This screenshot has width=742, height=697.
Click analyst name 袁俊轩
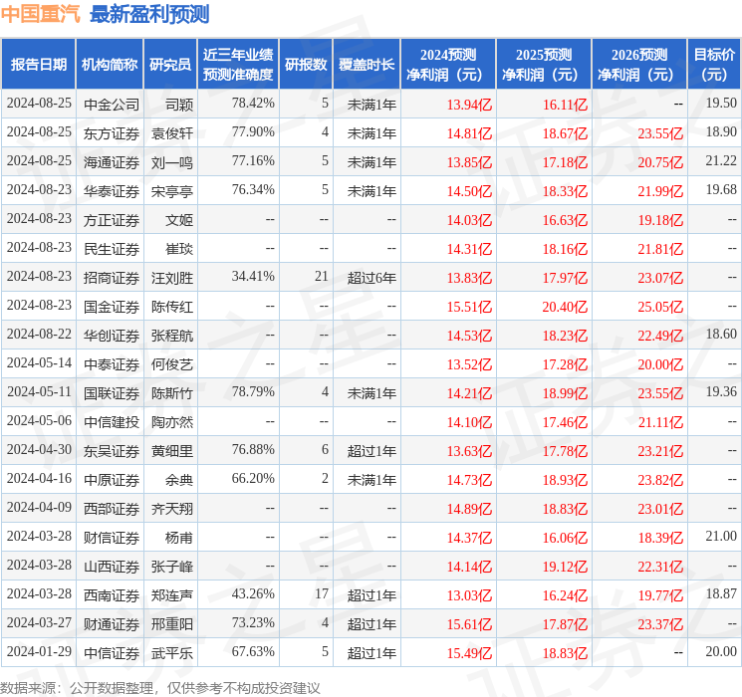point(172,133)
